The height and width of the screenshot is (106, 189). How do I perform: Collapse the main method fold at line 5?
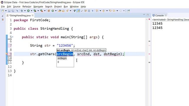click(12, 37)
